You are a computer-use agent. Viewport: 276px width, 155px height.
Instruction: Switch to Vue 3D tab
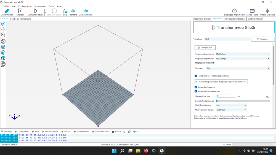click(5, 19)
